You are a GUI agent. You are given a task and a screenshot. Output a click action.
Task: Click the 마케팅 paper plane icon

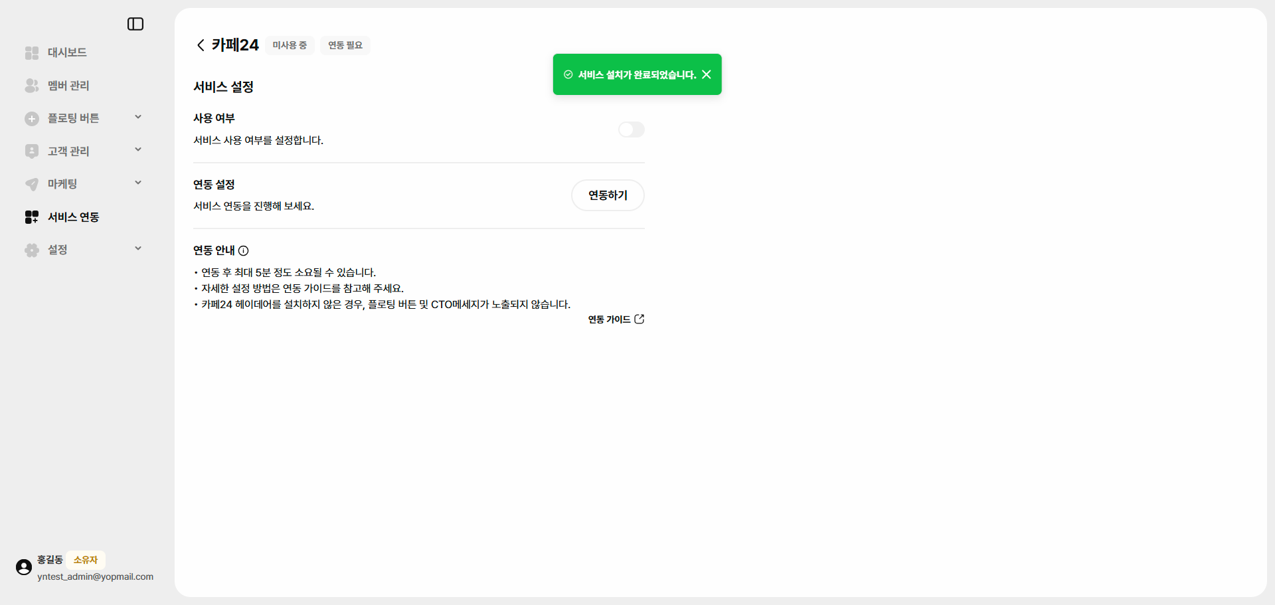(x=32, y=184)
